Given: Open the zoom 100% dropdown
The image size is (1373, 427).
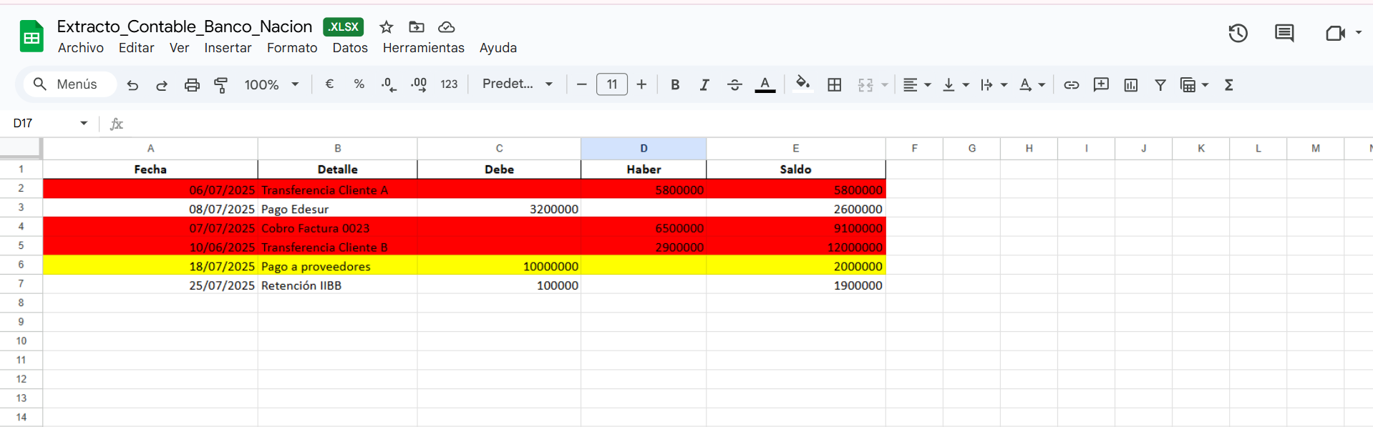Looking at the screenshot, I should (x=272, y=84).
